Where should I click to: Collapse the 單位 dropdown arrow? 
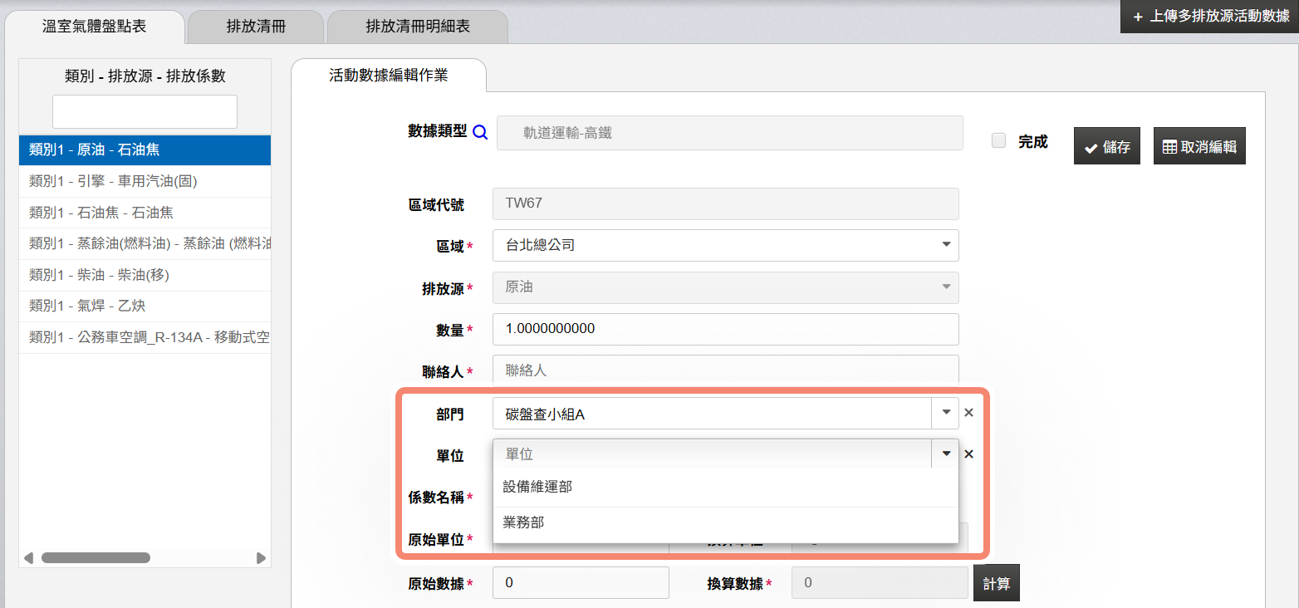coord(945,454)
